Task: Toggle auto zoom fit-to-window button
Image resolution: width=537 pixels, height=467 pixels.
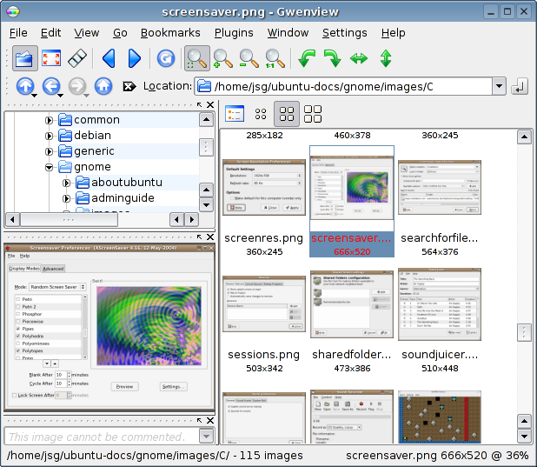Action: tap(197, 58)
